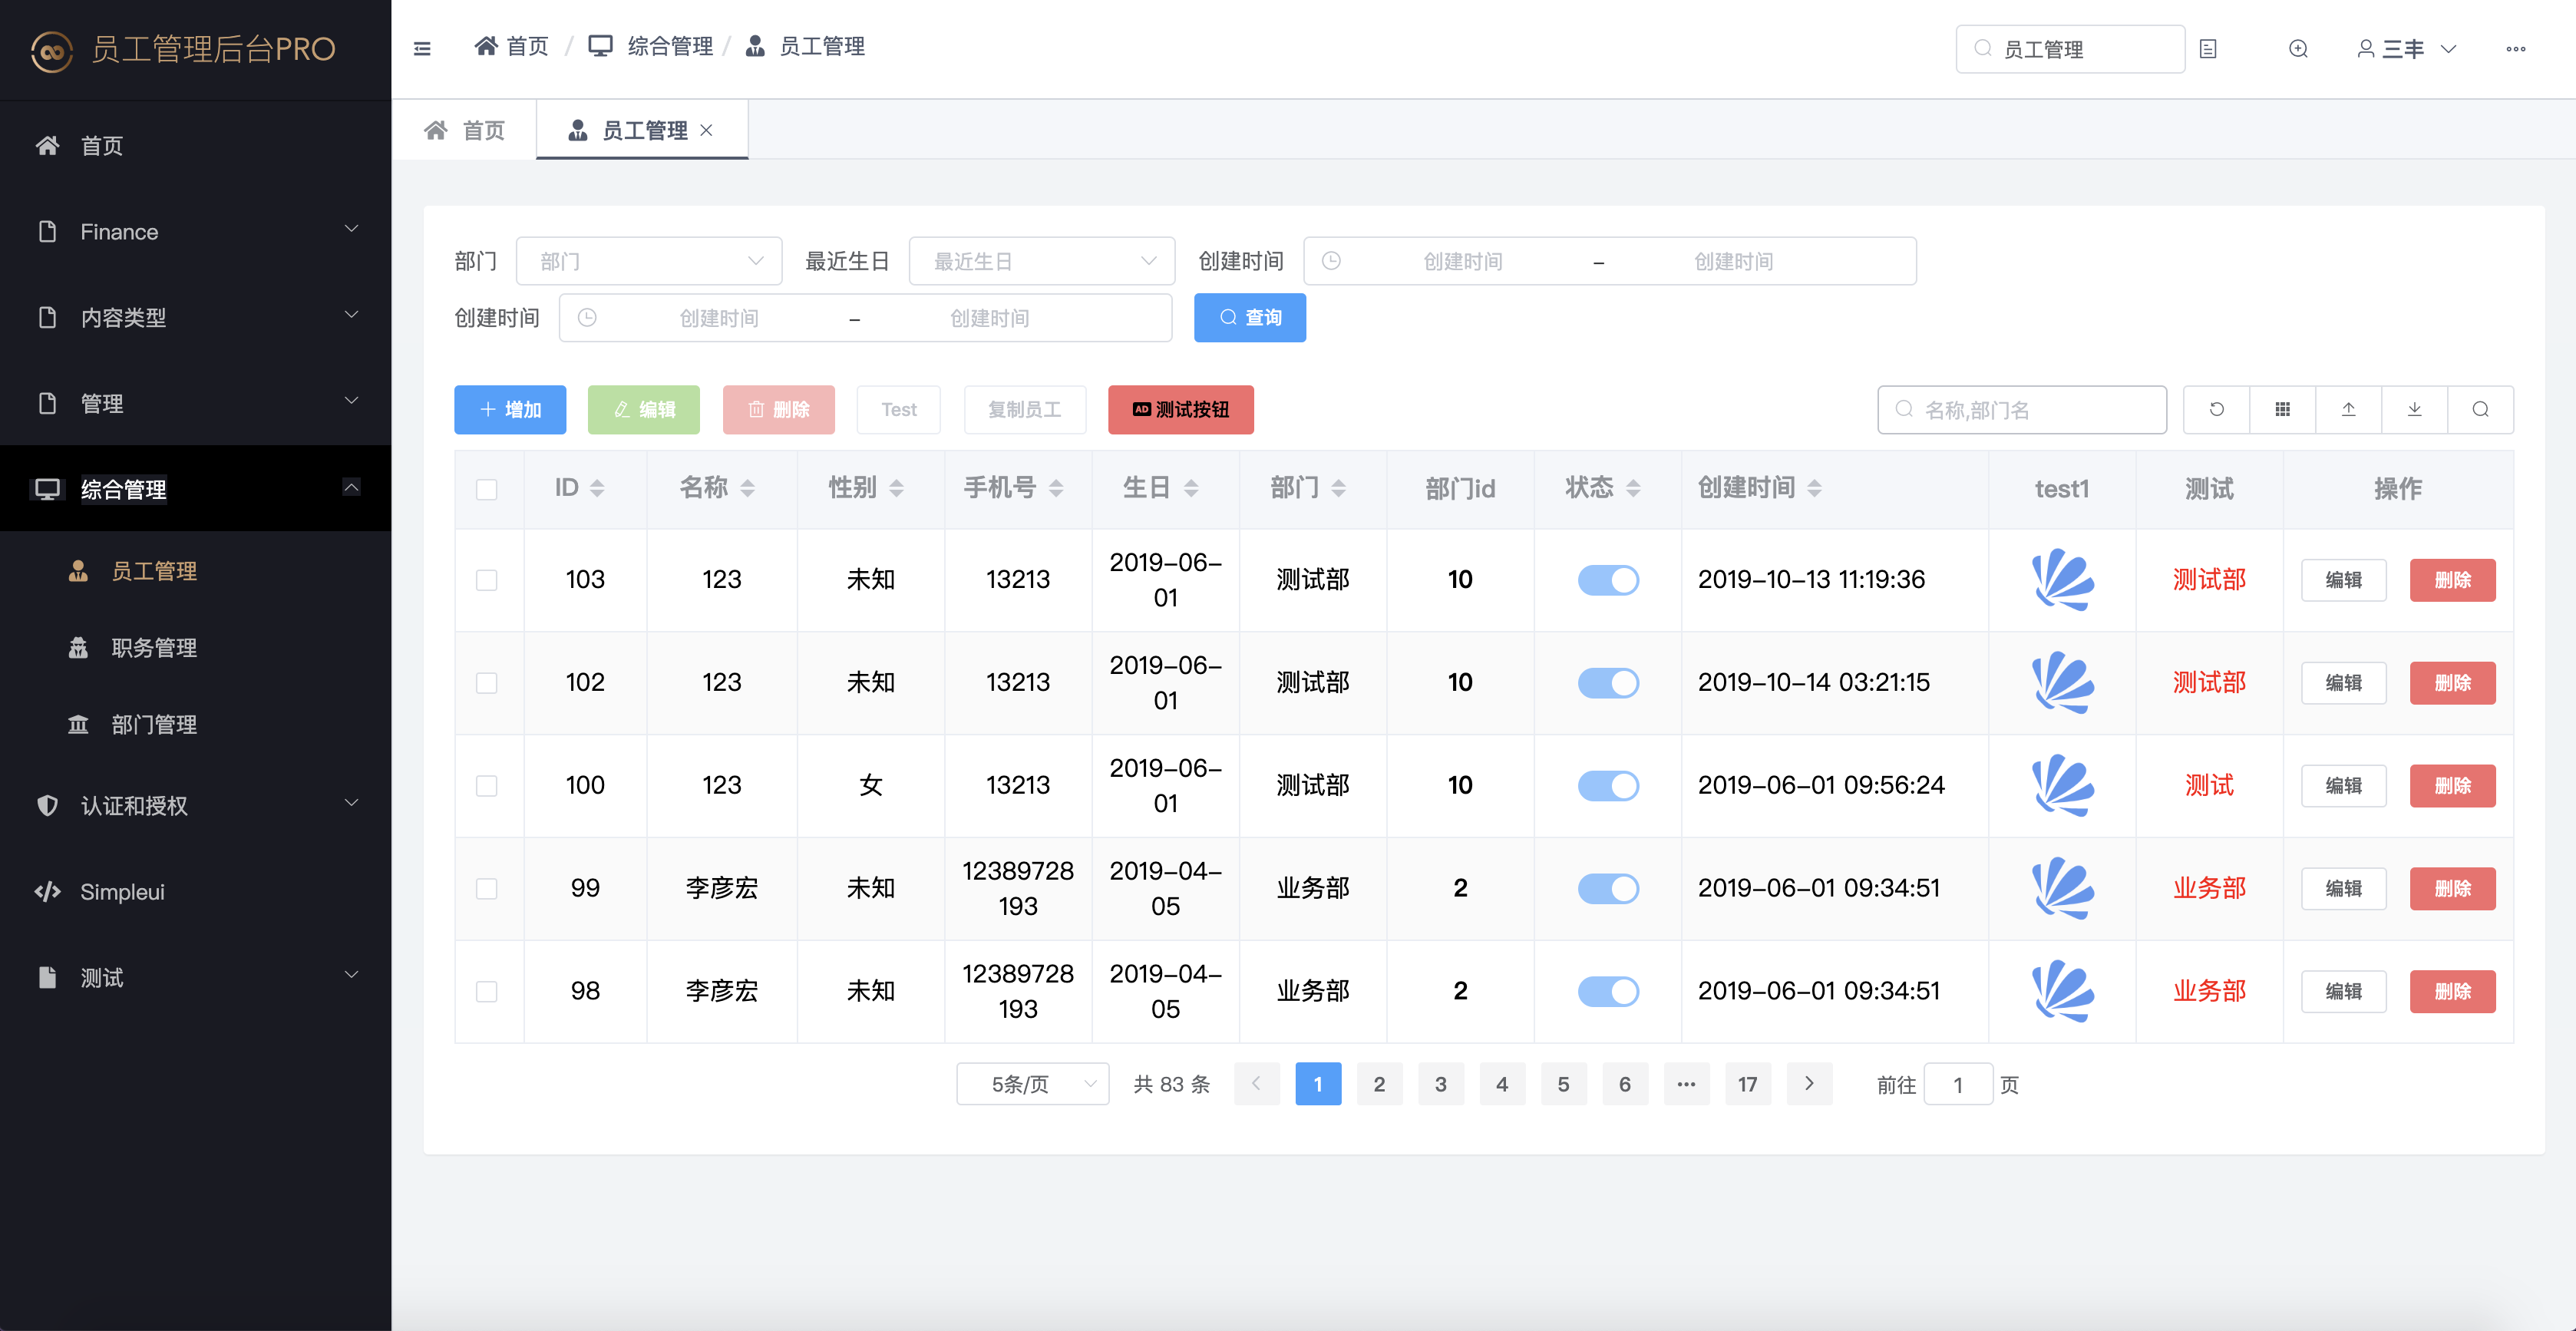The image size is (2576, 1331).
Task: Click the upload/import arrow icon
Action: pos(2348,409)
